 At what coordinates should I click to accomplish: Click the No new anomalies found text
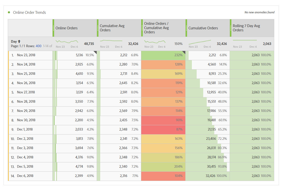pyautogui.click(x=259, y=12)
